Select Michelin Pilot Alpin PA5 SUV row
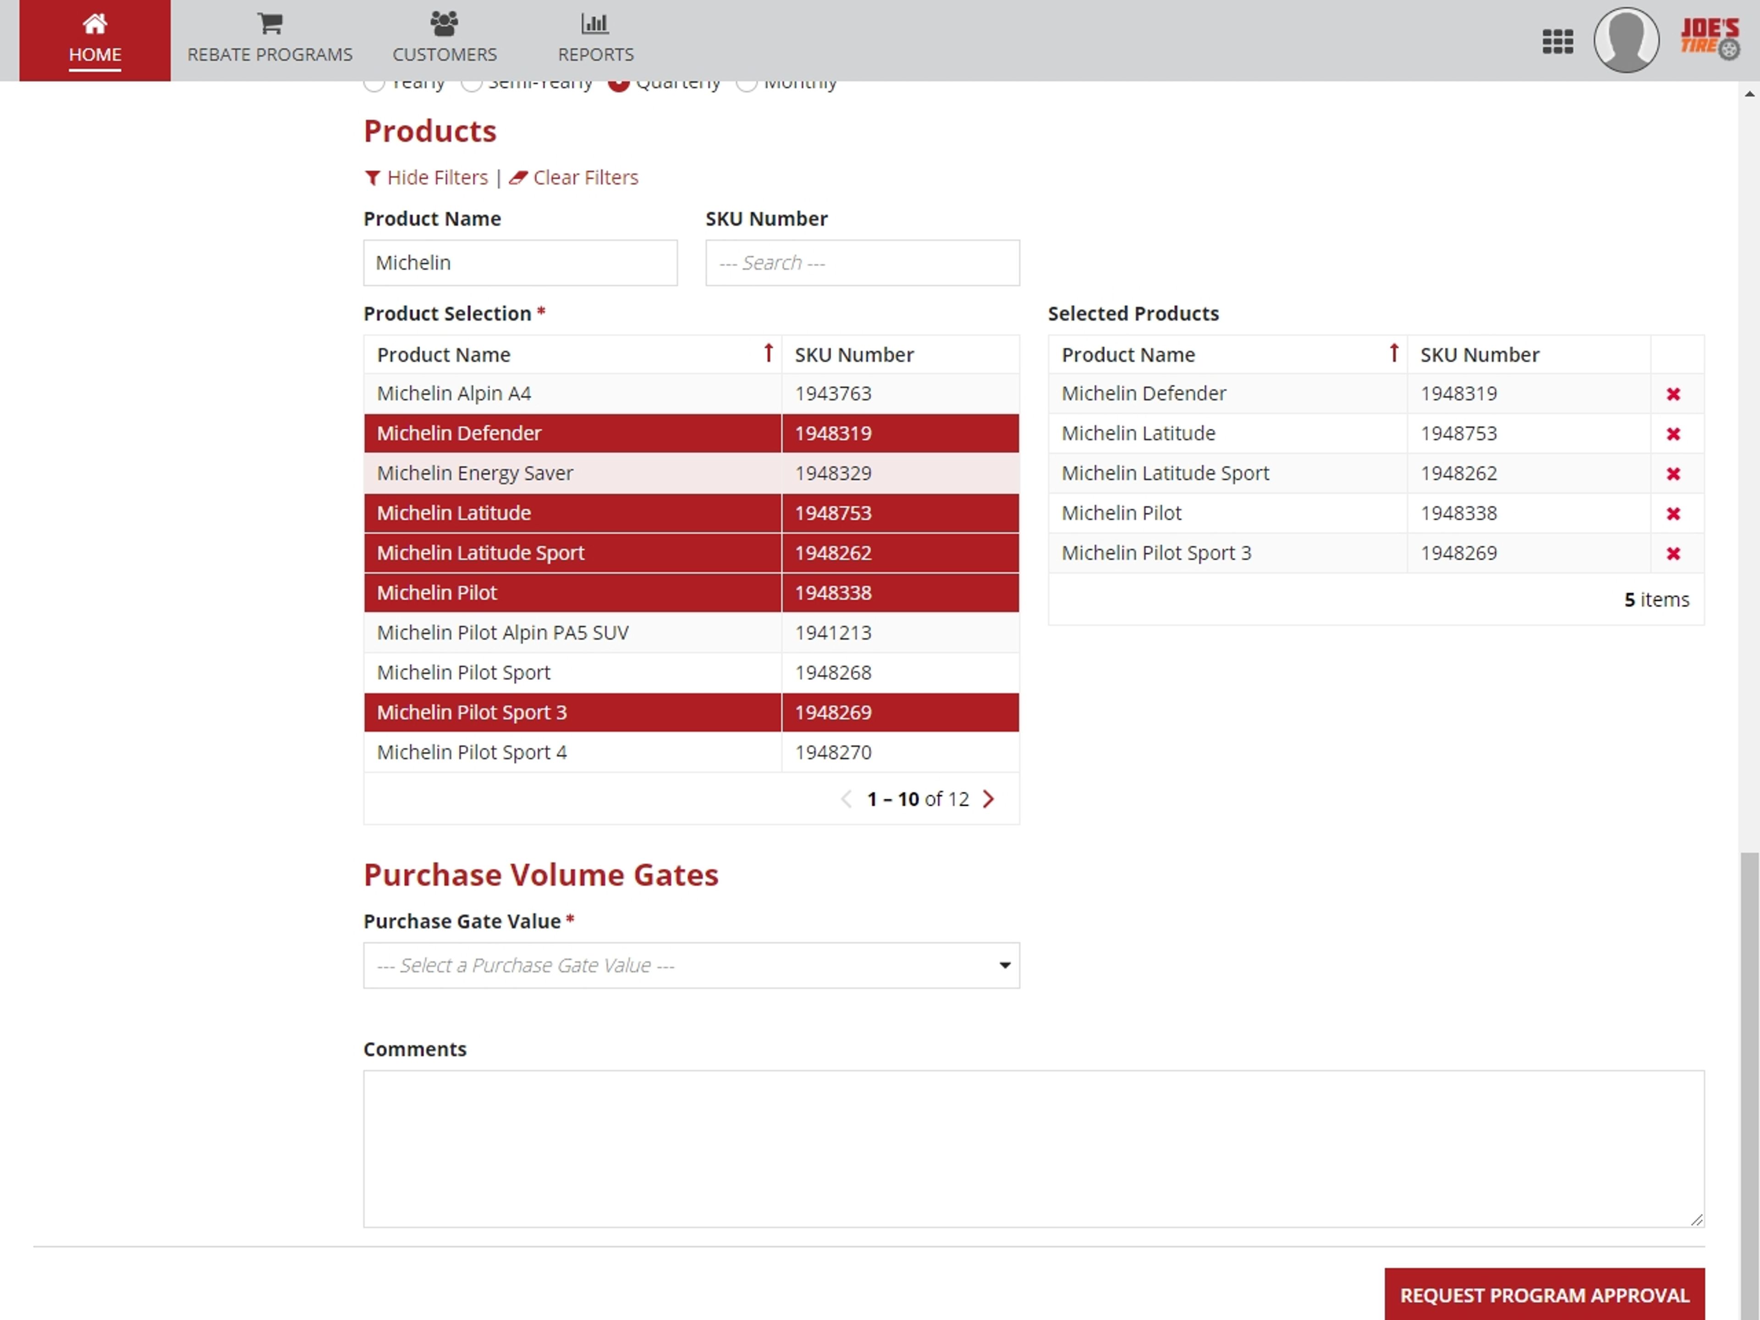1760x1320 pixels. [x=692, y=632]
